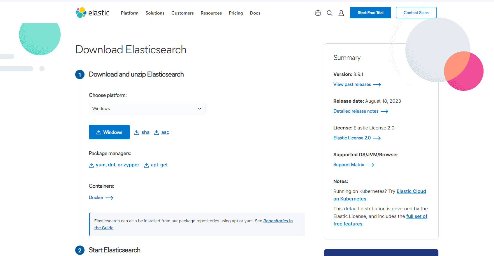Click arrow next to Support Matrix
Viewport: 494px width, 256px height.
click(370, 165)
